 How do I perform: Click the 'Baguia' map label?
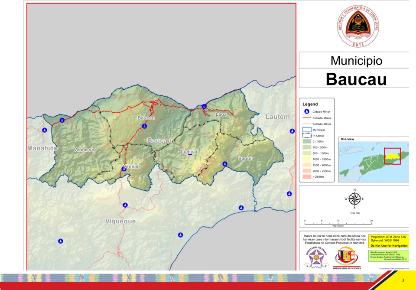[x=246, y=158]
